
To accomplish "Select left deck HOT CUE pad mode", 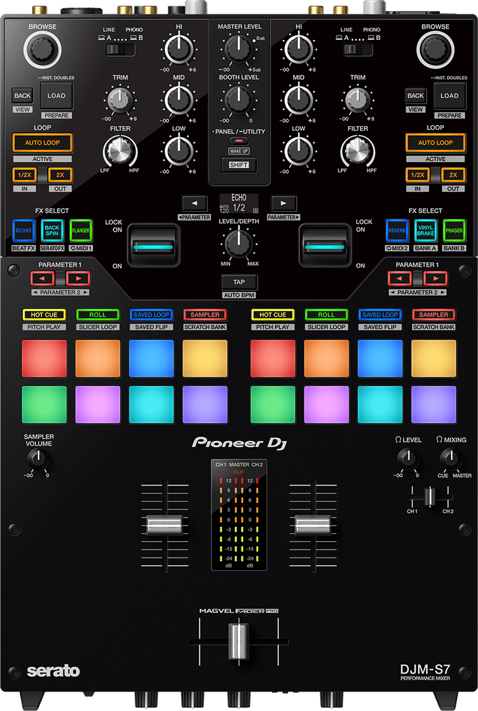I will click(x=44, y=315).
